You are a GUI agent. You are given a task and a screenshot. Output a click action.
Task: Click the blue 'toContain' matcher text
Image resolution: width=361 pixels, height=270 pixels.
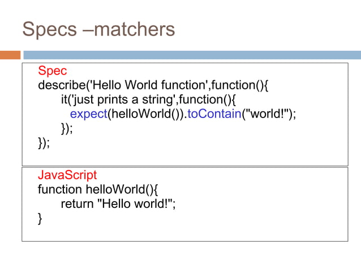[214, 114]
